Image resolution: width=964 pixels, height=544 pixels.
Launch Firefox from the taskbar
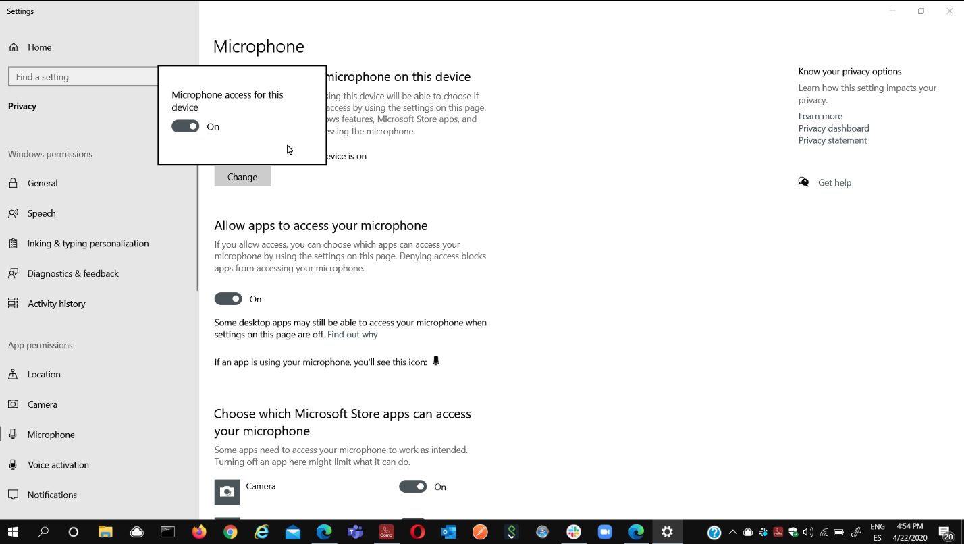click(x=199, y=532)
